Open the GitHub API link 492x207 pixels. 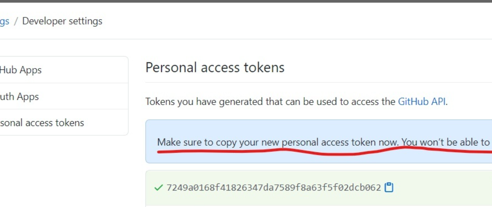click(422, 101)
